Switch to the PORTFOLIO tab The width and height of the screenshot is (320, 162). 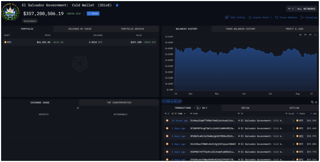(x=27, y=29)
